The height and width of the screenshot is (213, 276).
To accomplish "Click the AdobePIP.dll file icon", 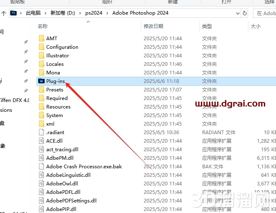I will [x=41, y=209].
